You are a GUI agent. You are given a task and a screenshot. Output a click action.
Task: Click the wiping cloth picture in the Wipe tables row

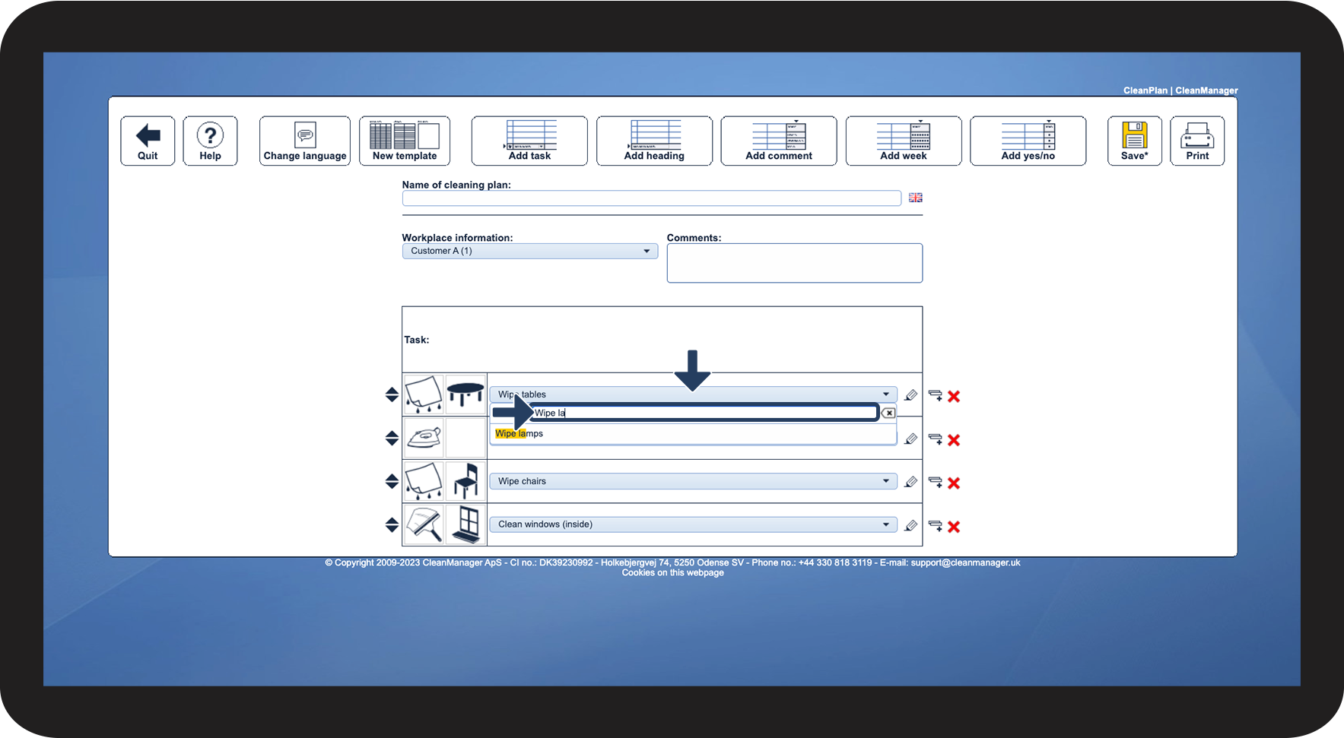coord(424,394)
